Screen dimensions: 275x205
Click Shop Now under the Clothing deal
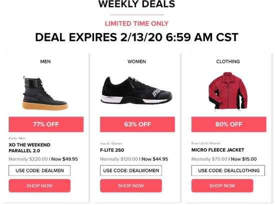tap(222, 185)
